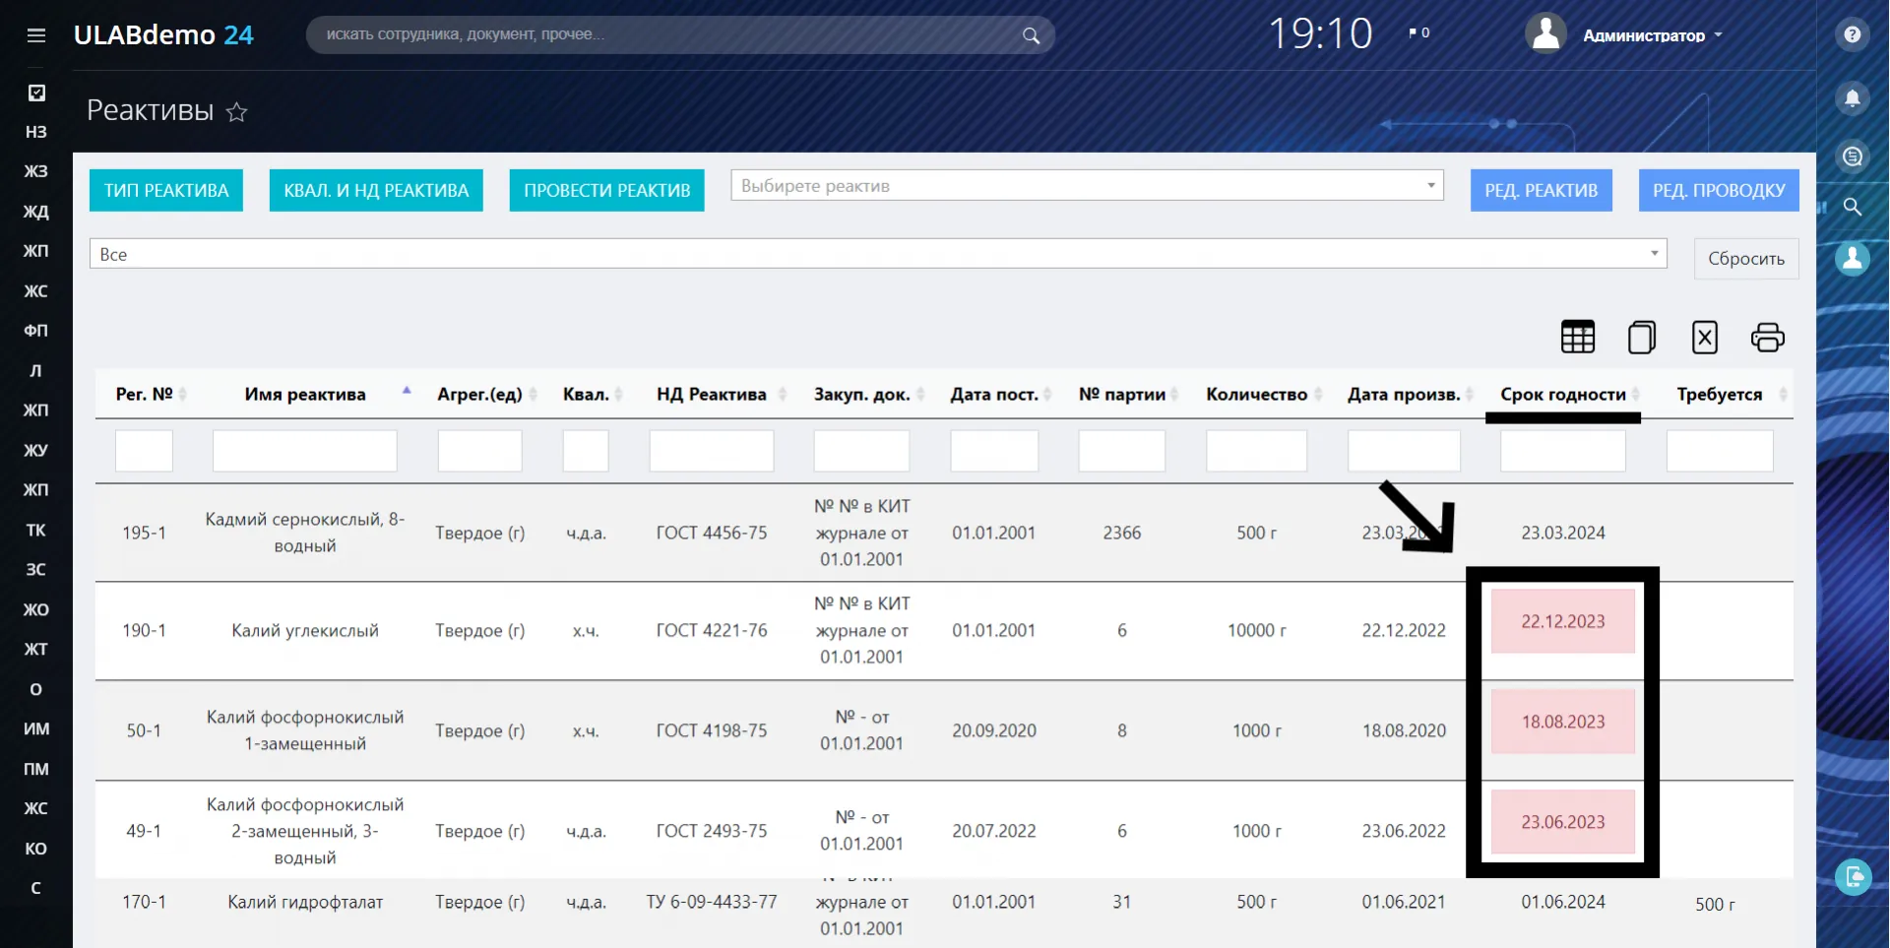Open ФП sidebar menu item
The height and width of the screenshot is (948, 1890).
point(36,331)
